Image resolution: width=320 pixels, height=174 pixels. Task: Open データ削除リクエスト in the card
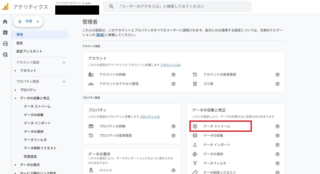(220, 172)
